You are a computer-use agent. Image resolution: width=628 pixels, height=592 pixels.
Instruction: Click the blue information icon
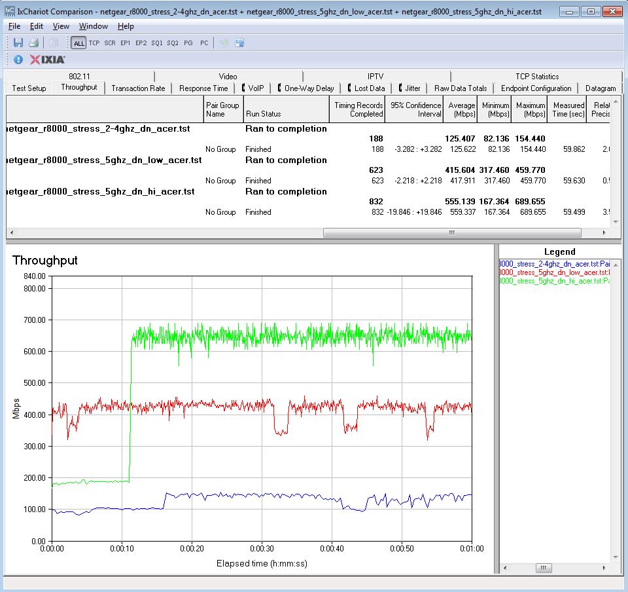click(18, 60)
